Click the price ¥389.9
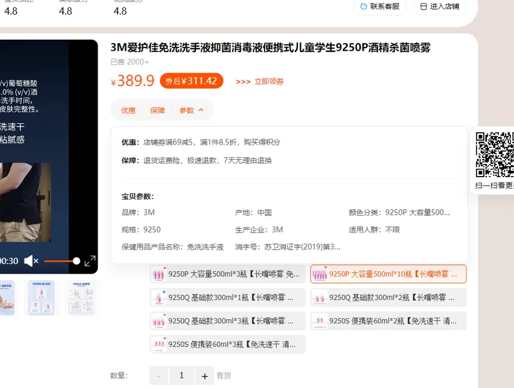 [132, 81]
